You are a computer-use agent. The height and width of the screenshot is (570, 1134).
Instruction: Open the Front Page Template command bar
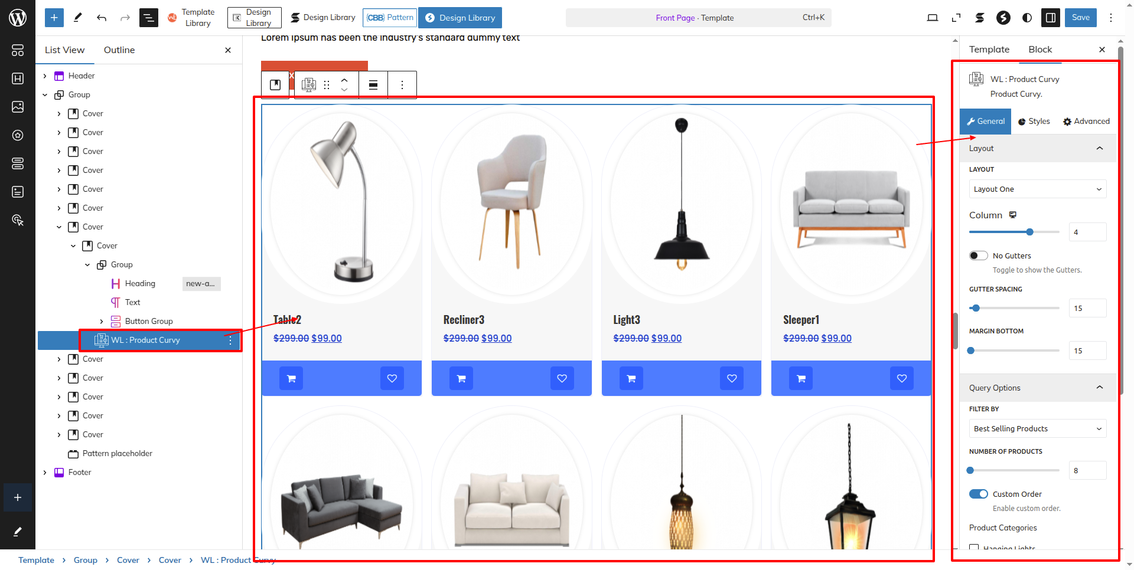pos(698,18)
